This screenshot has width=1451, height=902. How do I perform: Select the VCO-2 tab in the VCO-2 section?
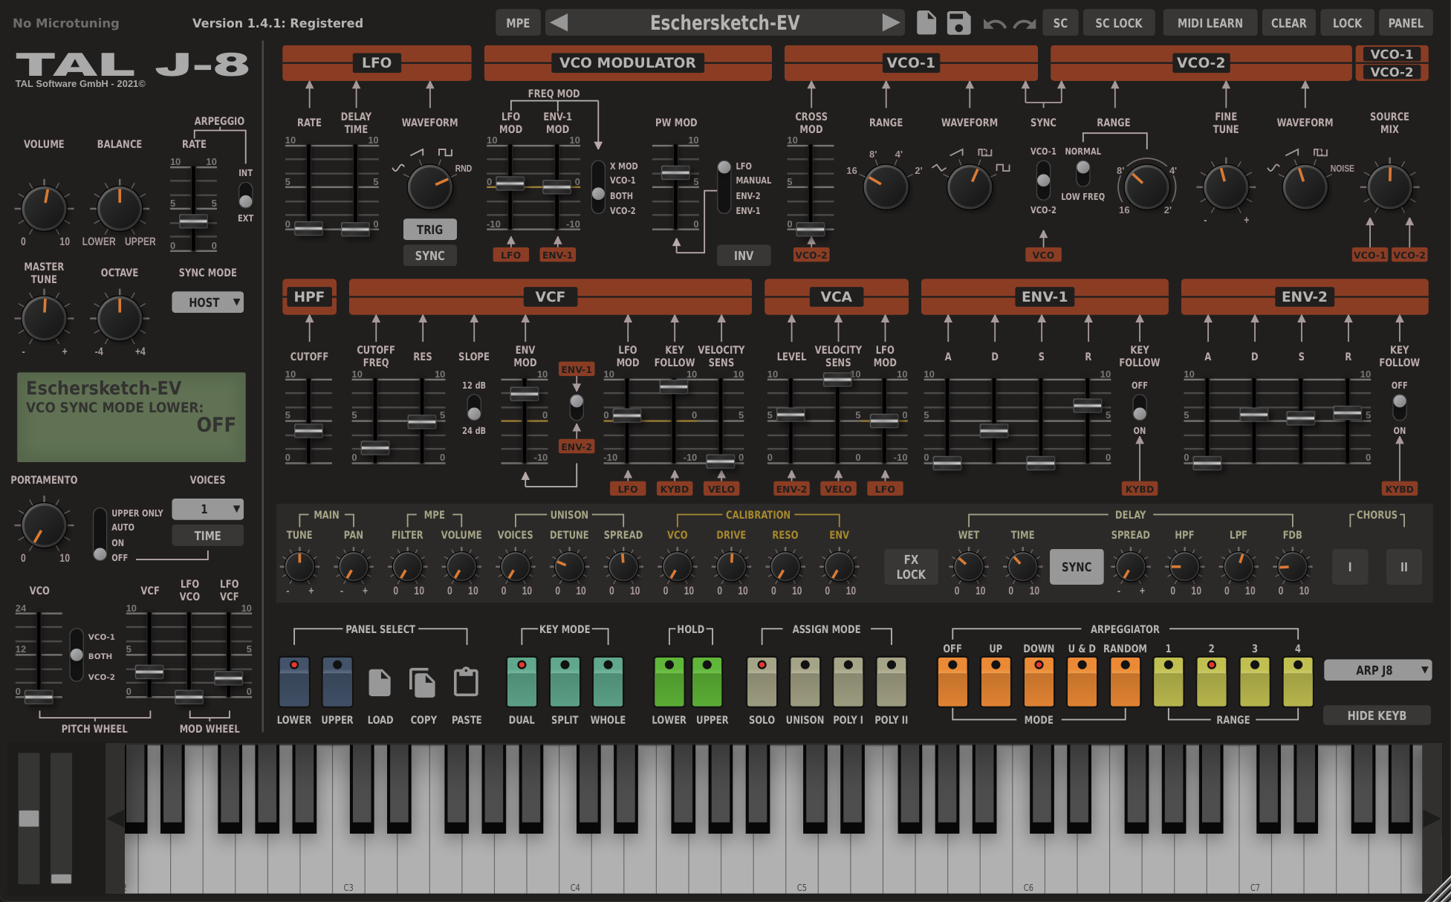1391,73
